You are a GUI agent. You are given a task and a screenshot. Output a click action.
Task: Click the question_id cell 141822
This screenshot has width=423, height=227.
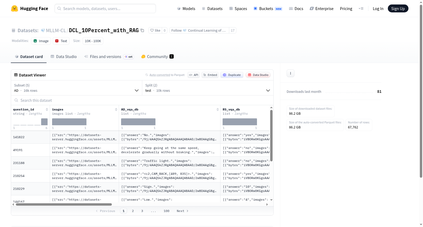[x=30, y=137]
